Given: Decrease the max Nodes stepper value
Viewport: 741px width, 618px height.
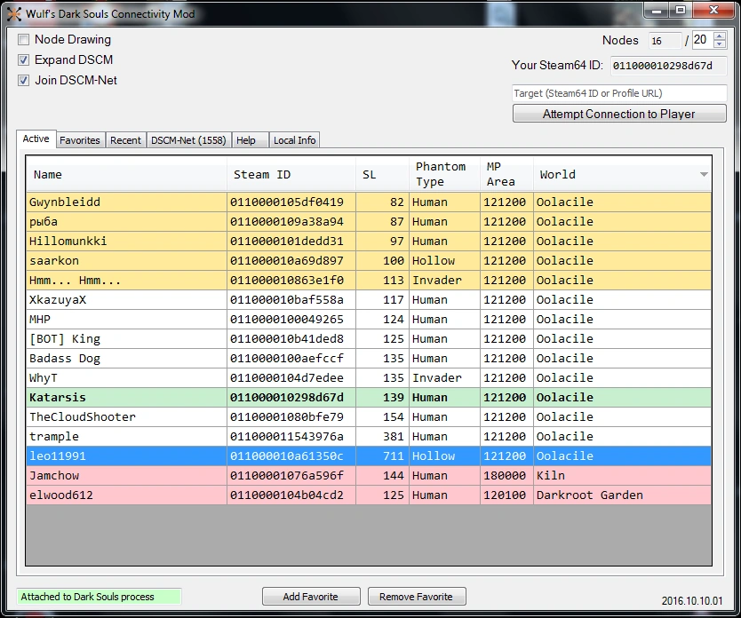Looking at the screenshot, I should [x=719, y=44].
